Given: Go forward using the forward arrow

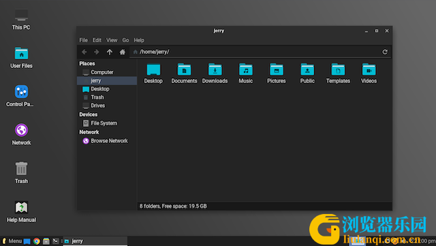Looking at the screenshot, I should tap(97, 52).
